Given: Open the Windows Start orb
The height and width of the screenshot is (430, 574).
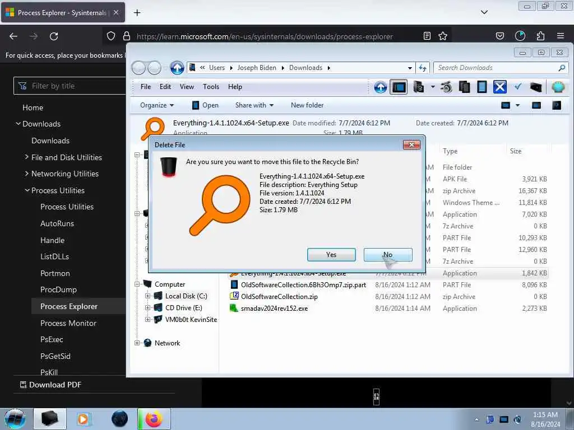Looking at the screenshot, I should [x=15, y=419].
